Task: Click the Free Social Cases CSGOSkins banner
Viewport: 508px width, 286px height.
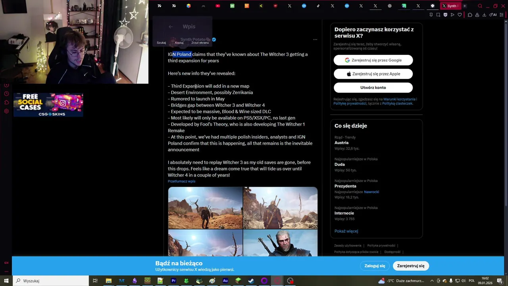Action: point(48,105)
